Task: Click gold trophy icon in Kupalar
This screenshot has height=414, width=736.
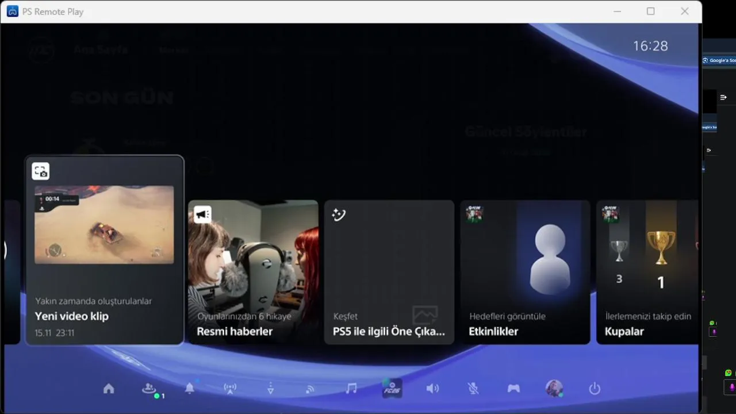Action: point(661,248)
